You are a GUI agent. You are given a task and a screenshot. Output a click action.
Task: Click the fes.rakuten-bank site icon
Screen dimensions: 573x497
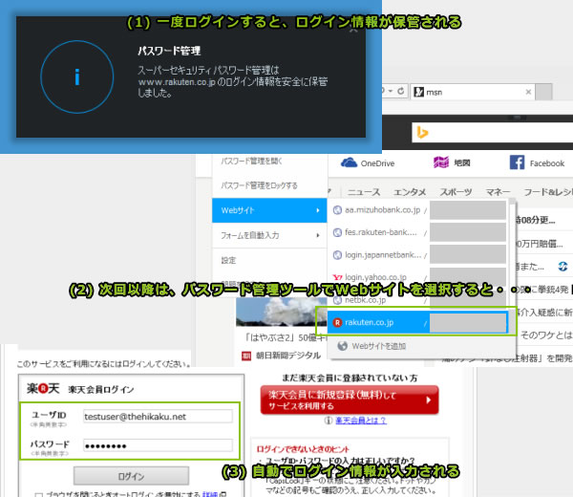click(337, 232)
